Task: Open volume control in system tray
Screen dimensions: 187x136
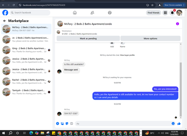Action: pyautogui.click(x=162, y=133)
